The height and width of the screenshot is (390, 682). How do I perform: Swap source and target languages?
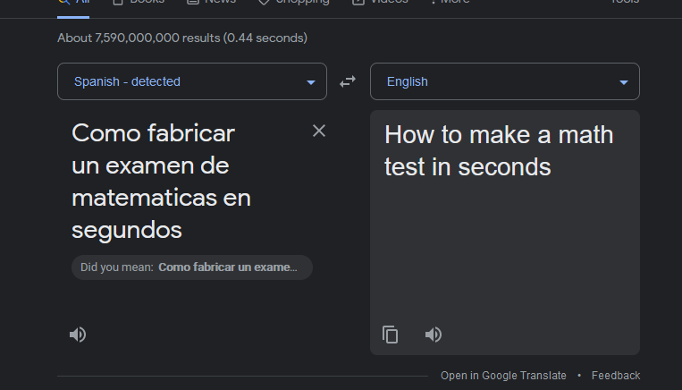(348, 81)
